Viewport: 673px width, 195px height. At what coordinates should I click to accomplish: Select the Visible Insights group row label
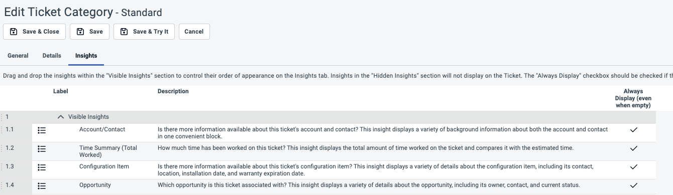click(88, 117)
